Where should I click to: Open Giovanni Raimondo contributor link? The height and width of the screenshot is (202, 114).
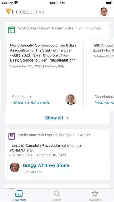coord(31,102)
